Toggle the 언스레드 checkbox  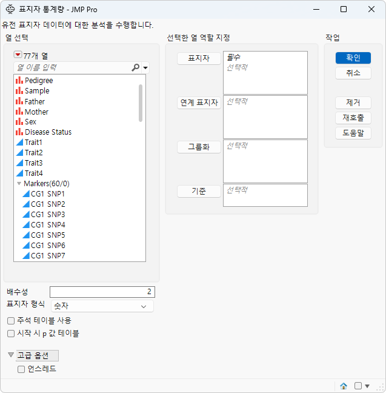[21, 369]
